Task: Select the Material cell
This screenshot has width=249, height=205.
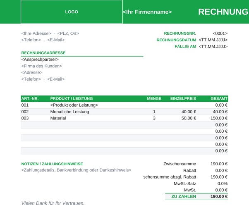Action: pos(58,118)
